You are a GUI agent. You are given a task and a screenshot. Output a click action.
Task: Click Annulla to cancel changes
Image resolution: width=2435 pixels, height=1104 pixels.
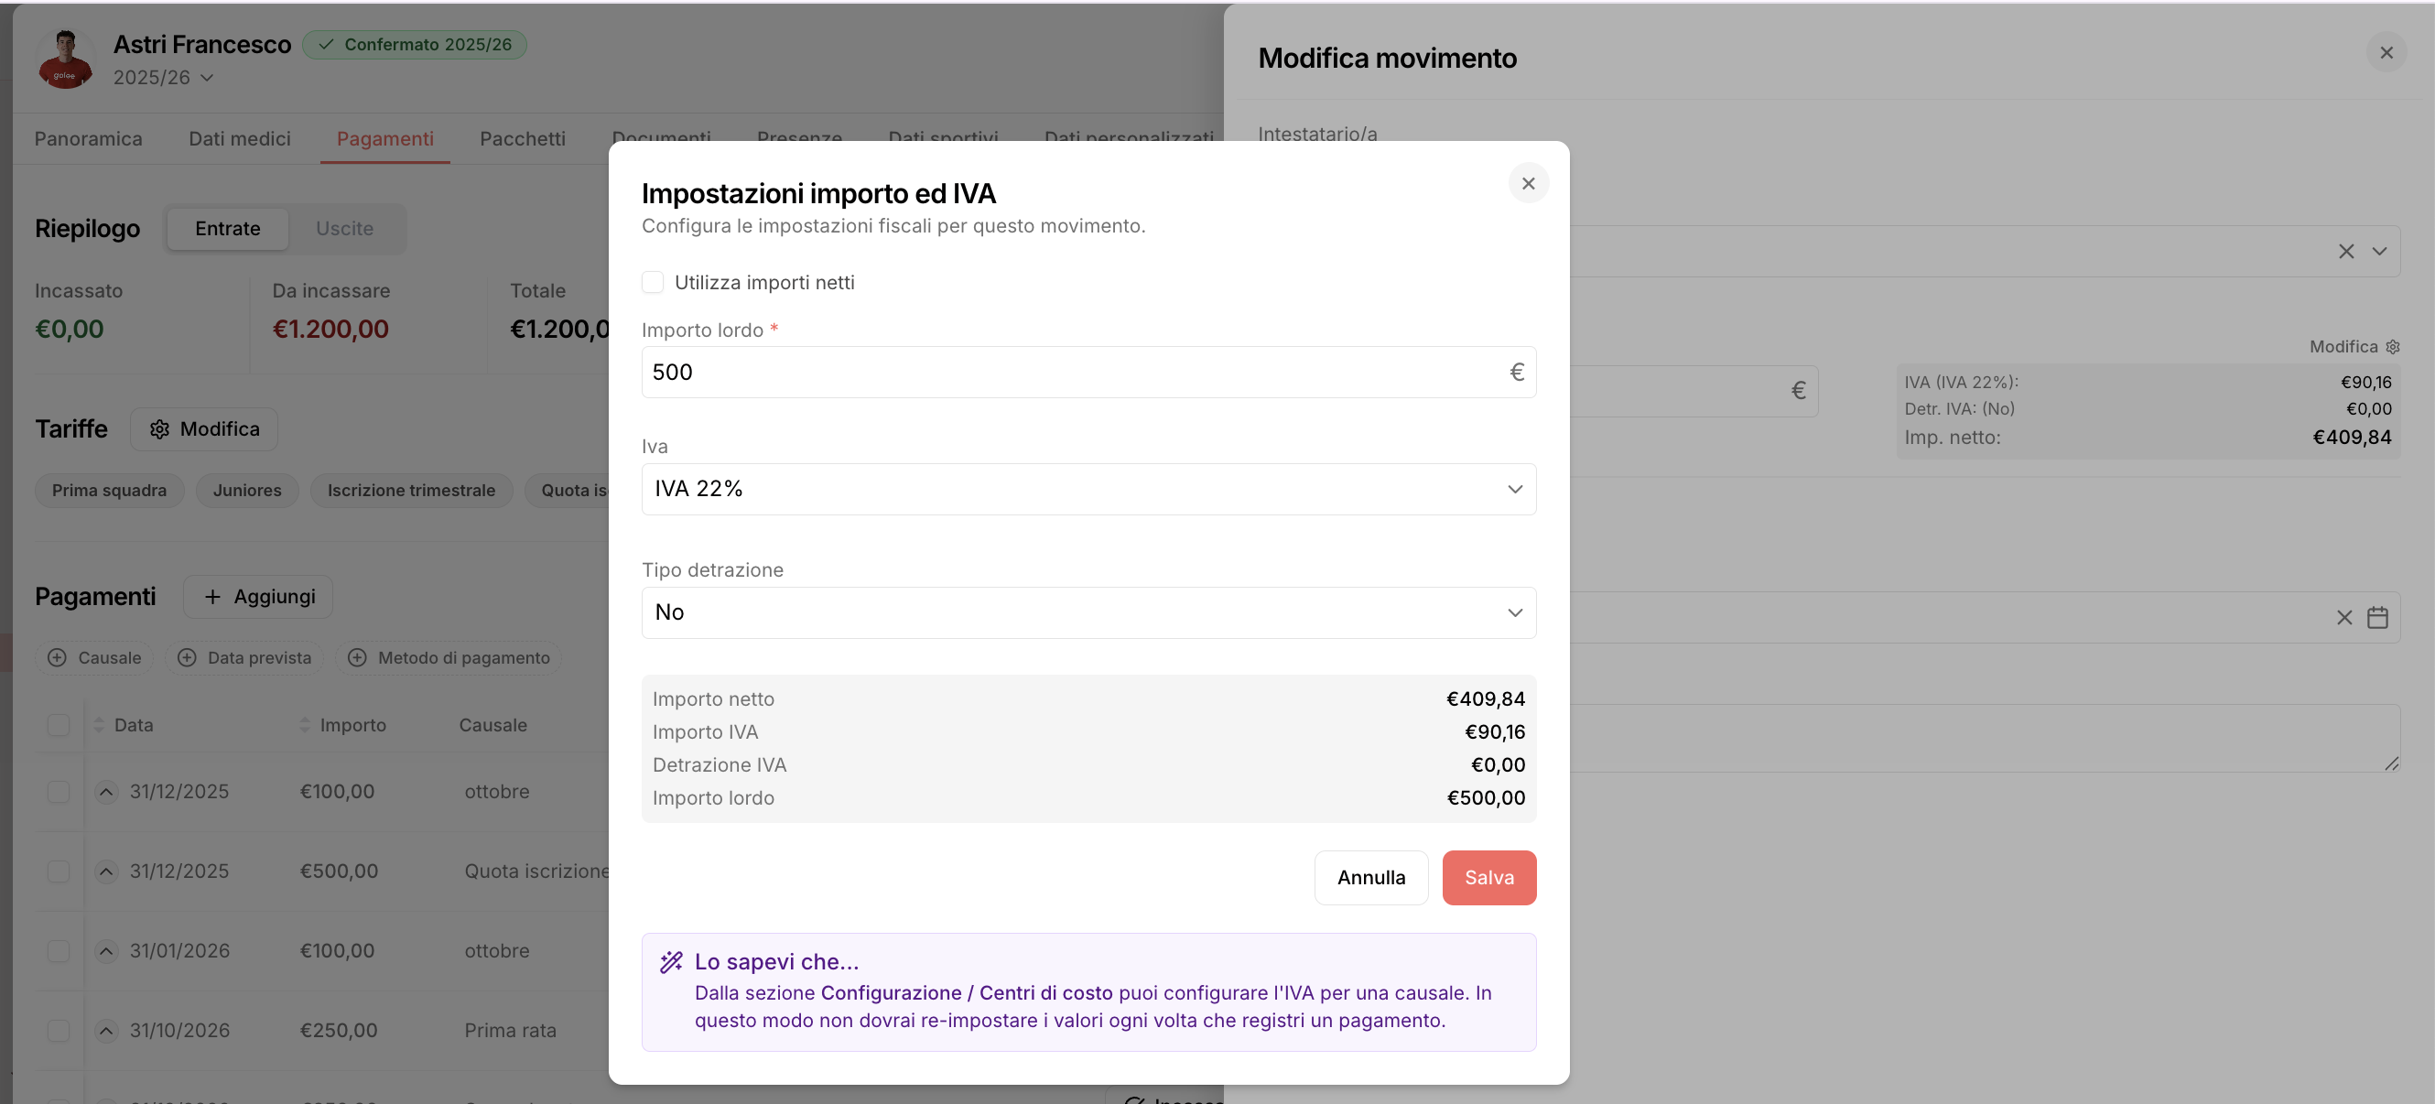1369,877
